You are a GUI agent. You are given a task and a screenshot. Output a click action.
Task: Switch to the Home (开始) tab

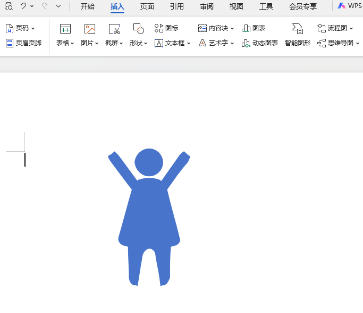88,6
